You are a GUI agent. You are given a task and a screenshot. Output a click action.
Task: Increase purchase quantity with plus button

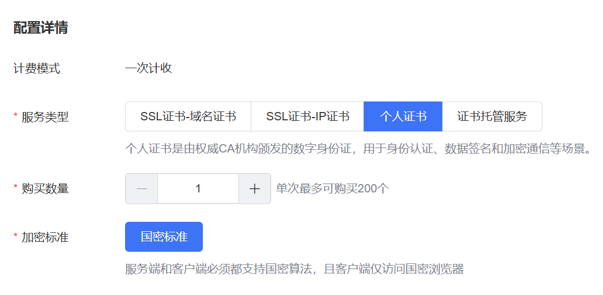pyautogui.click(x=255, y=189)
